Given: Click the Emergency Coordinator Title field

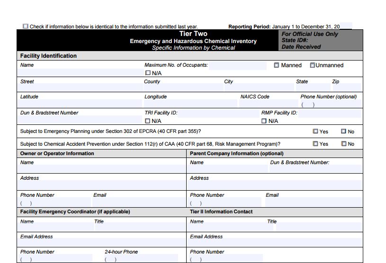Looking at the screenshot, I should point(140,227).
